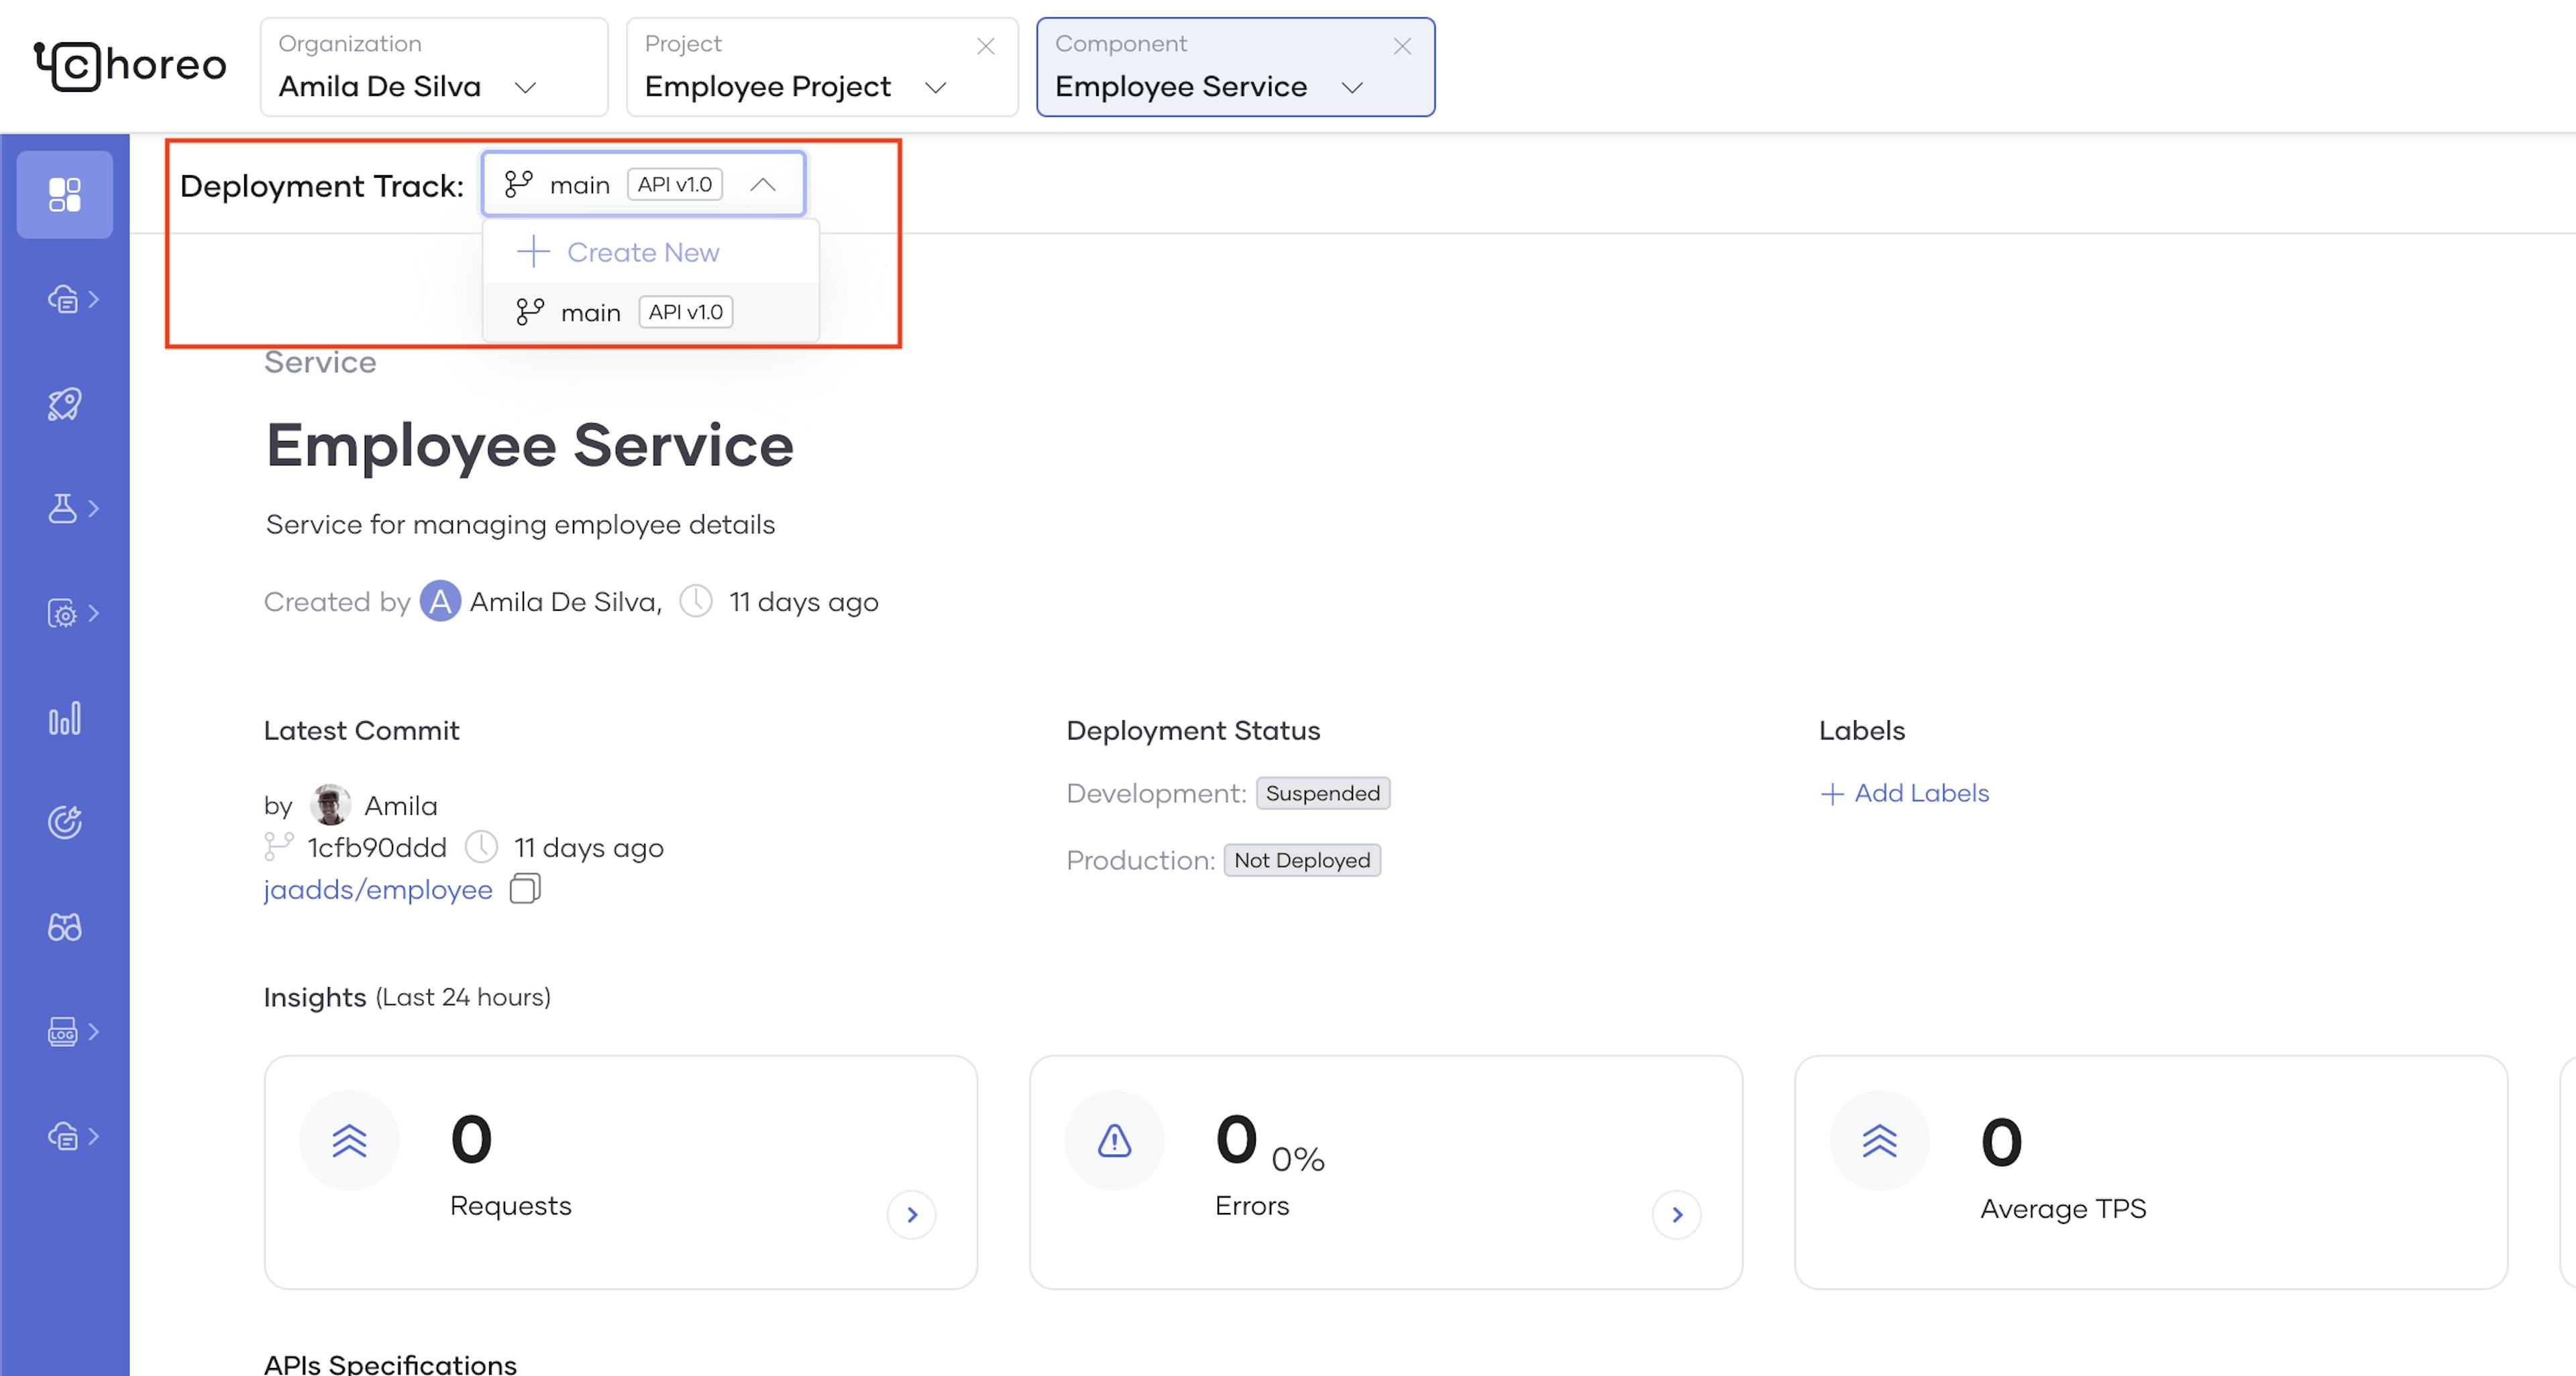This screenshot has width=2576, height=1376.
Task: Copy the jaadds/employee repository link
Action: (525, 888)
